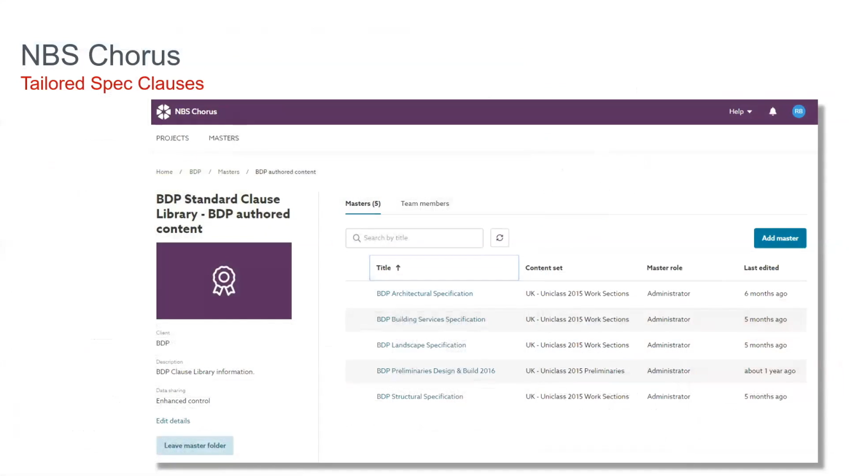Viewport: 849px width, 476px height.
Task: Click the Leave master folder button
Action: [195, 446]
